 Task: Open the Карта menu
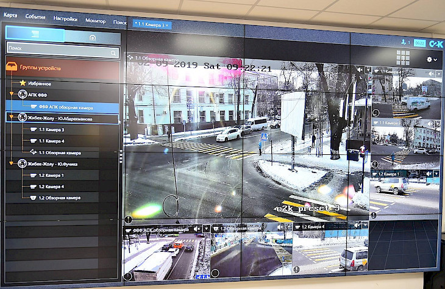[x=10, y=16]
